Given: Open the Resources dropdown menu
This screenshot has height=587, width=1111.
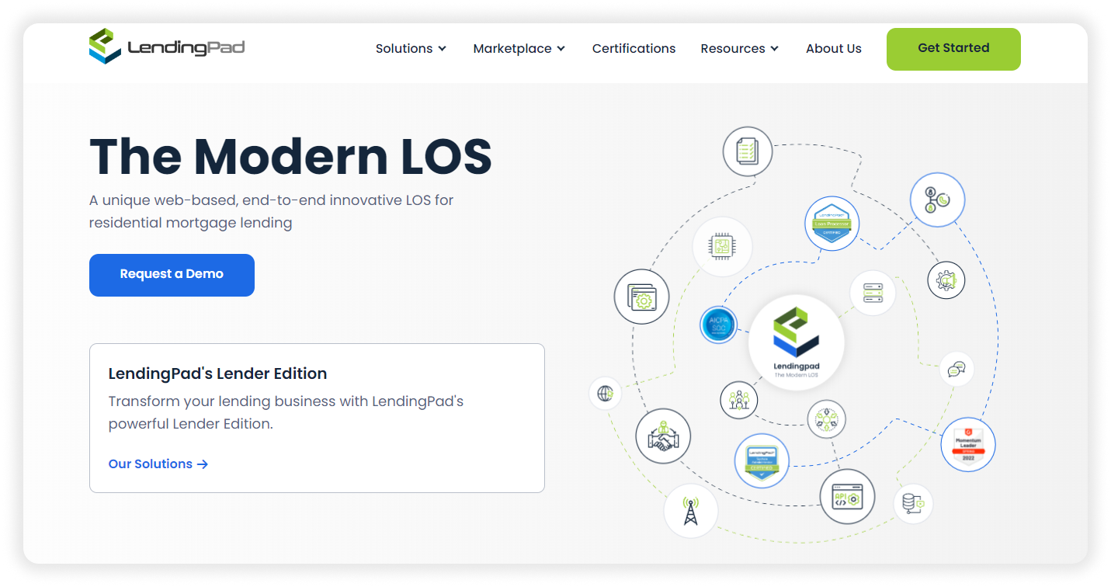Looking at the screenshot, I should click(x=738, y=48).
